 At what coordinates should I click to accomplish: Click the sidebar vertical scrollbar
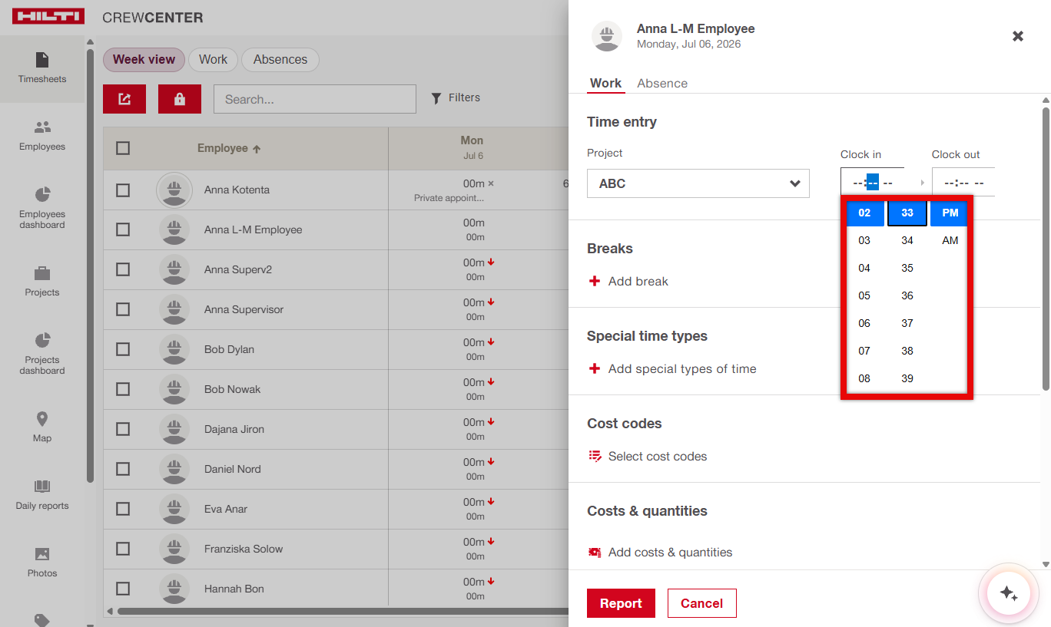tap(90, 265)
